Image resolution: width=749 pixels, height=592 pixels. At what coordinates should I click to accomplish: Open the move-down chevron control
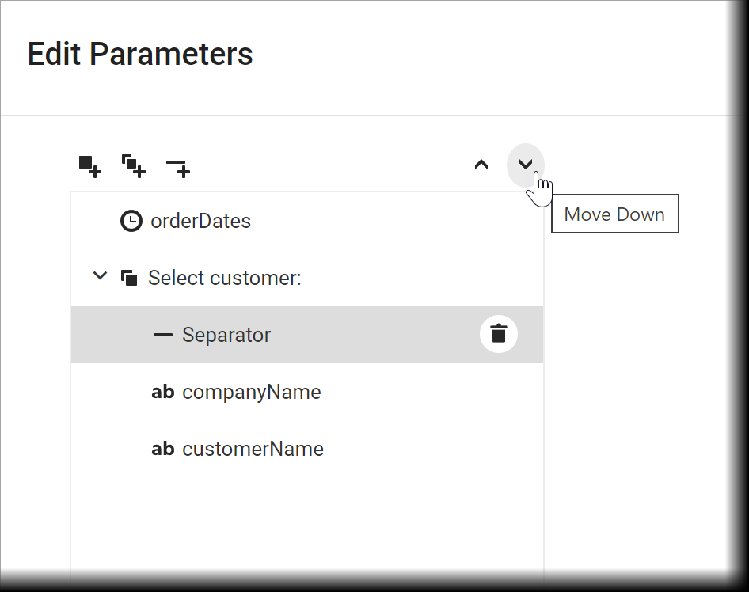pos(525,165)
